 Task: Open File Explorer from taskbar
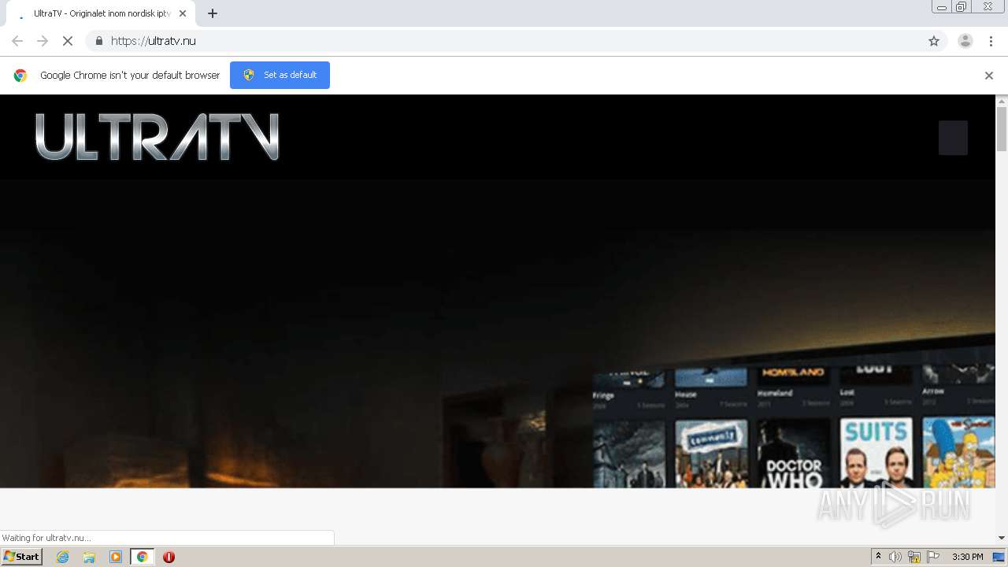click(89, 557)
